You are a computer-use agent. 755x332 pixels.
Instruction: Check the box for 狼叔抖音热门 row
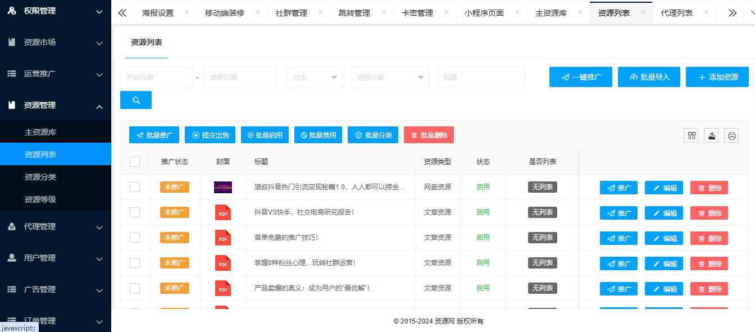135,187
